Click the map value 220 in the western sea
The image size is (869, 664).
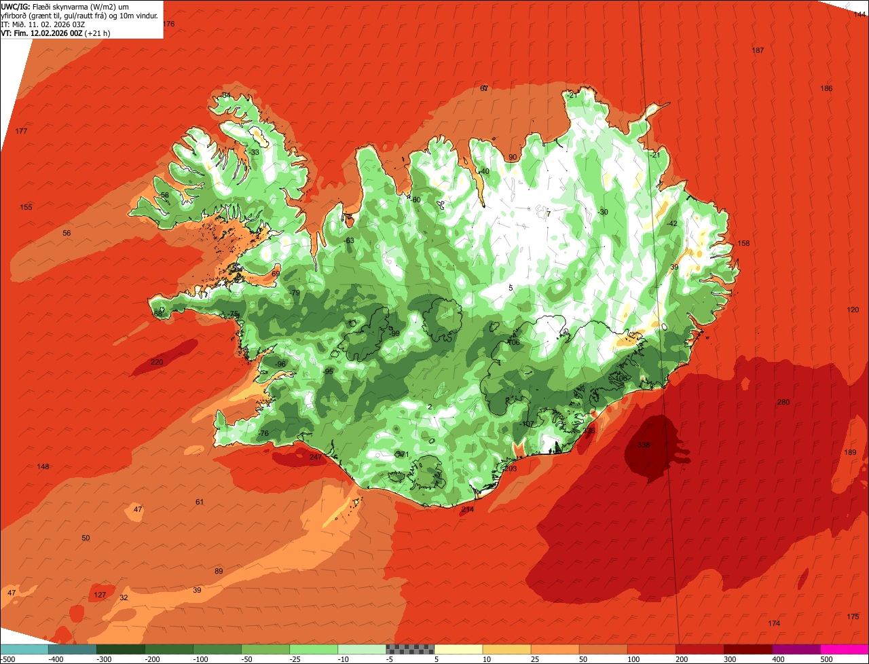click(x=157, y=362)
